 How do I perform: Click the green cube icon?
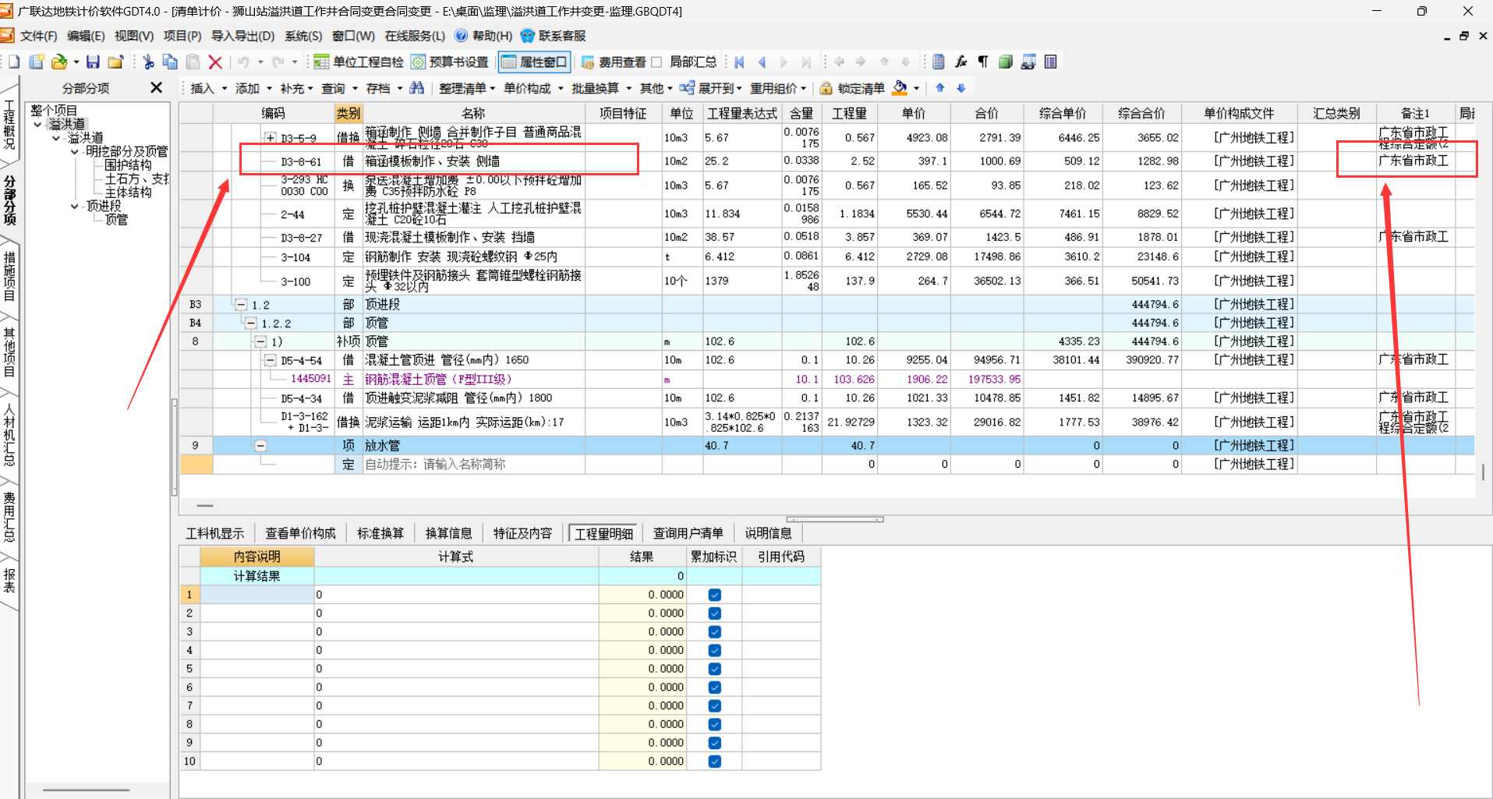click(x=1006, y=62)
